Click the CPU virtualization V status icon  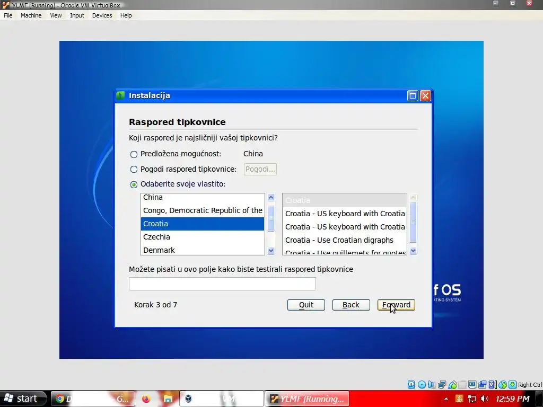[493, 385]
